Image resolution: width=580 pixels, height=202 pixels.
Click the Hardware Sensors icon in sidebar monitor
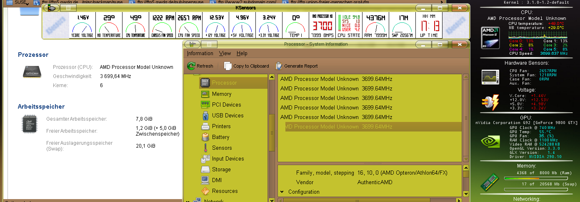tap(490, 77)
